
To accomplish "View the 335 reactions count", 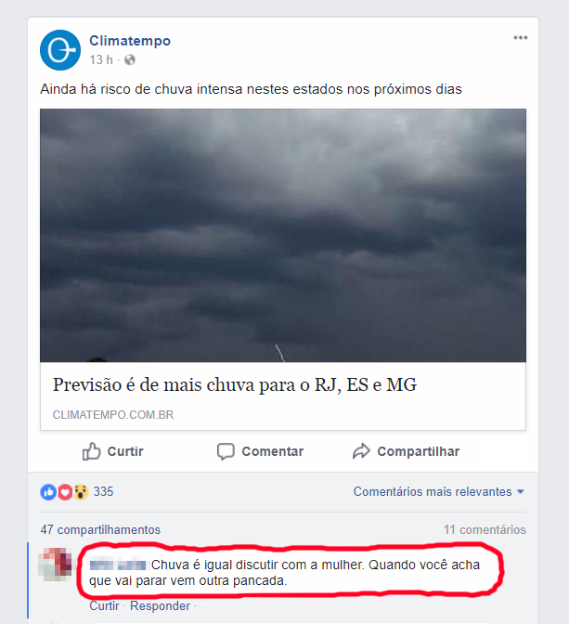I will 103,492.
